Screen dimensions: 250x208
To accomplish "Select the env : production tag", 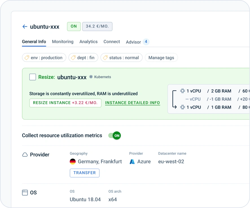I will coord(44,57).
